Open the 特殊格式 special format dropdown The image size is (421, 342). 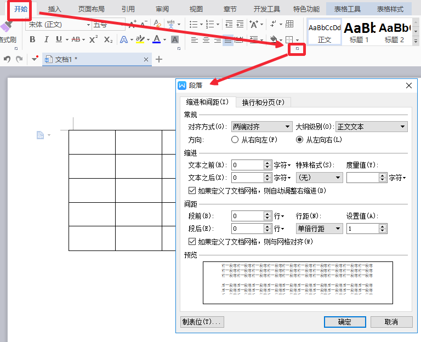point(319,178)
